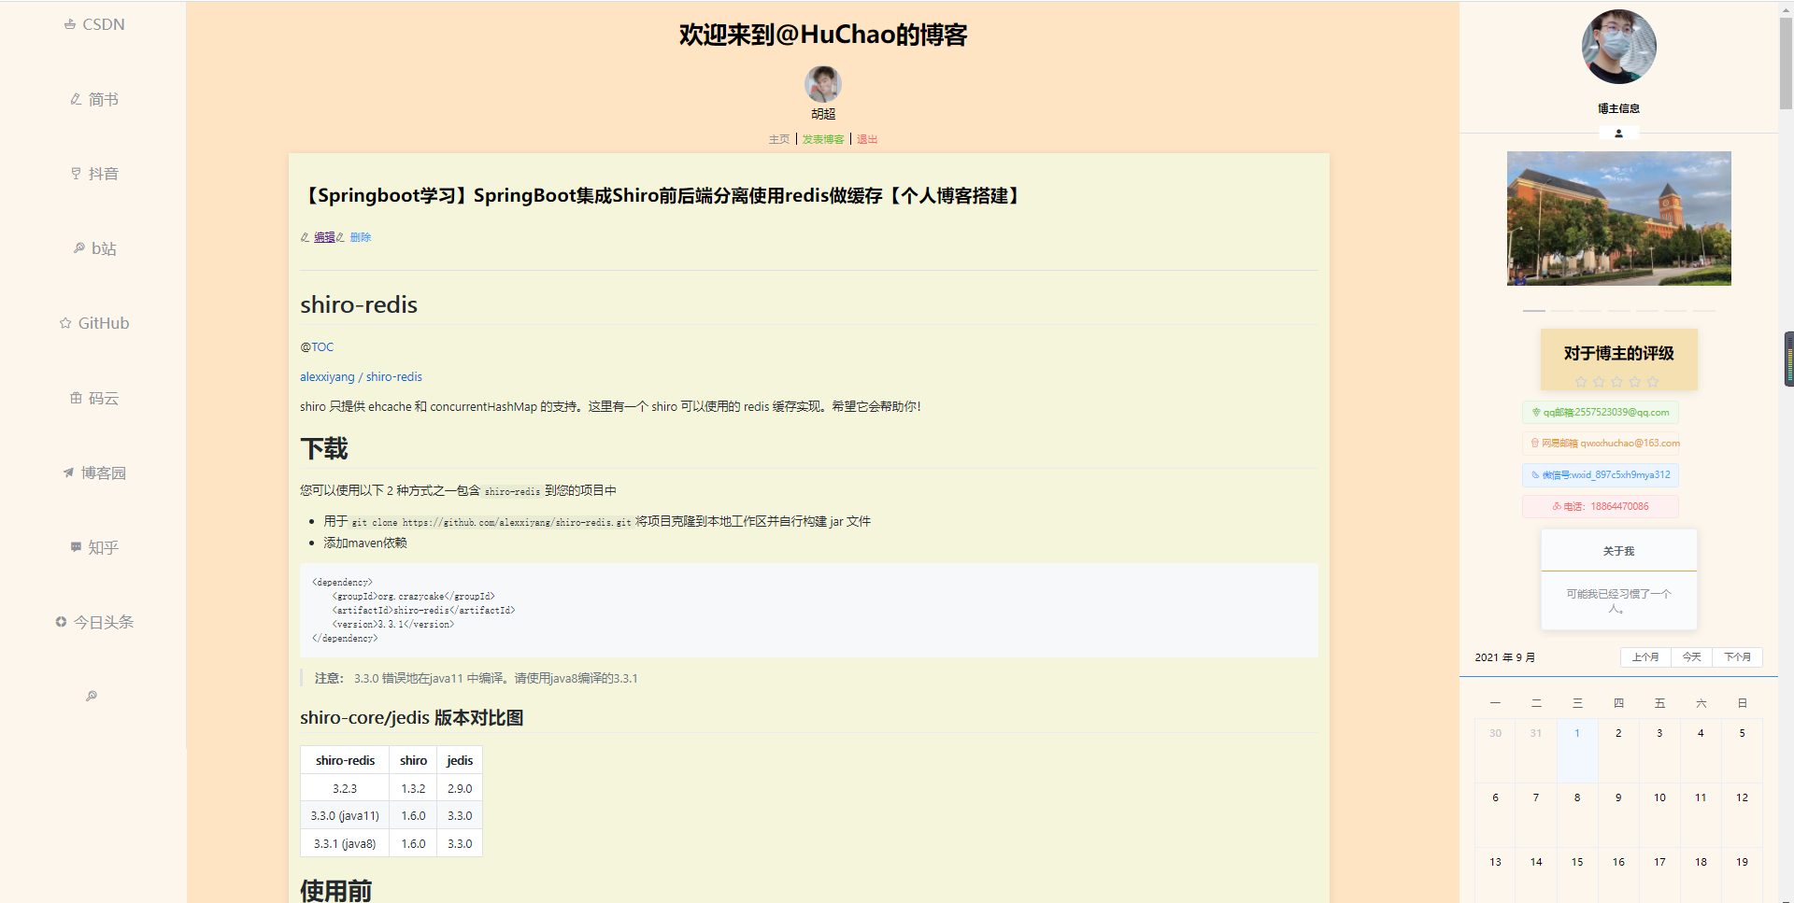Screen dimensions: 1794x903
Task: Open 发表博客 to write a new post
Action: click(822, 138)
